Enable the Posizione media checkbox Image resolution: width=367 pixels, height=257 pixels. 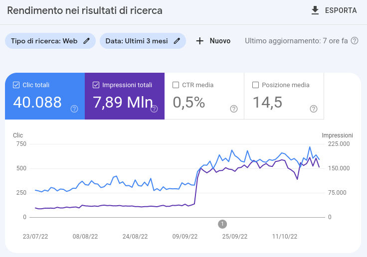tap(256, 85)
